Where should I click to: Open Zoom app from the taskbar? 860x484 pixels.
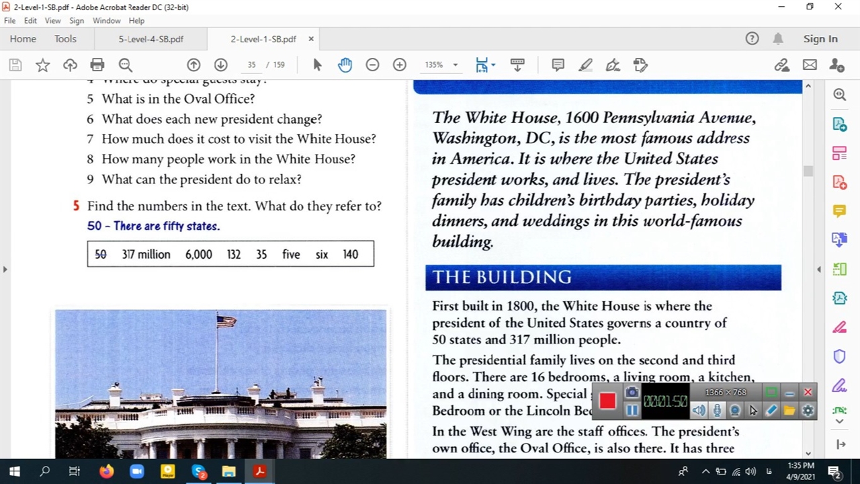tap(136, 472)
